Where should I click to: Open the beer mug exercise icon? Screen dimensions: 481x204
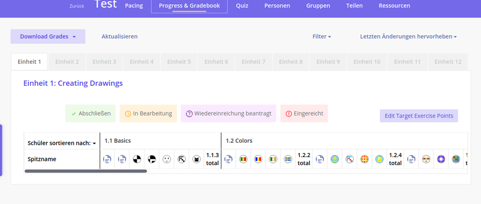coord(379,159)
